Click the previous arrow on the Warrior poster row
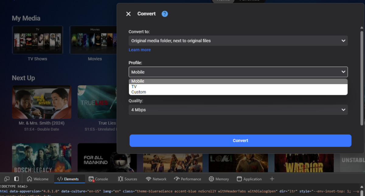Viewport: 365px width, 196px height. pos(284,165)
